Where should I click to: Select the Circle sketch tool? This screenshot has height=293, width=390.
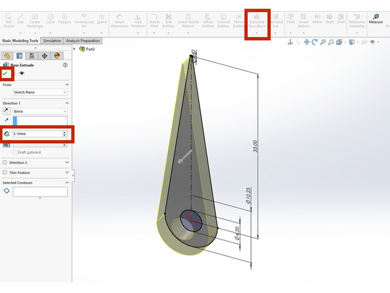(x=50, y=19)
